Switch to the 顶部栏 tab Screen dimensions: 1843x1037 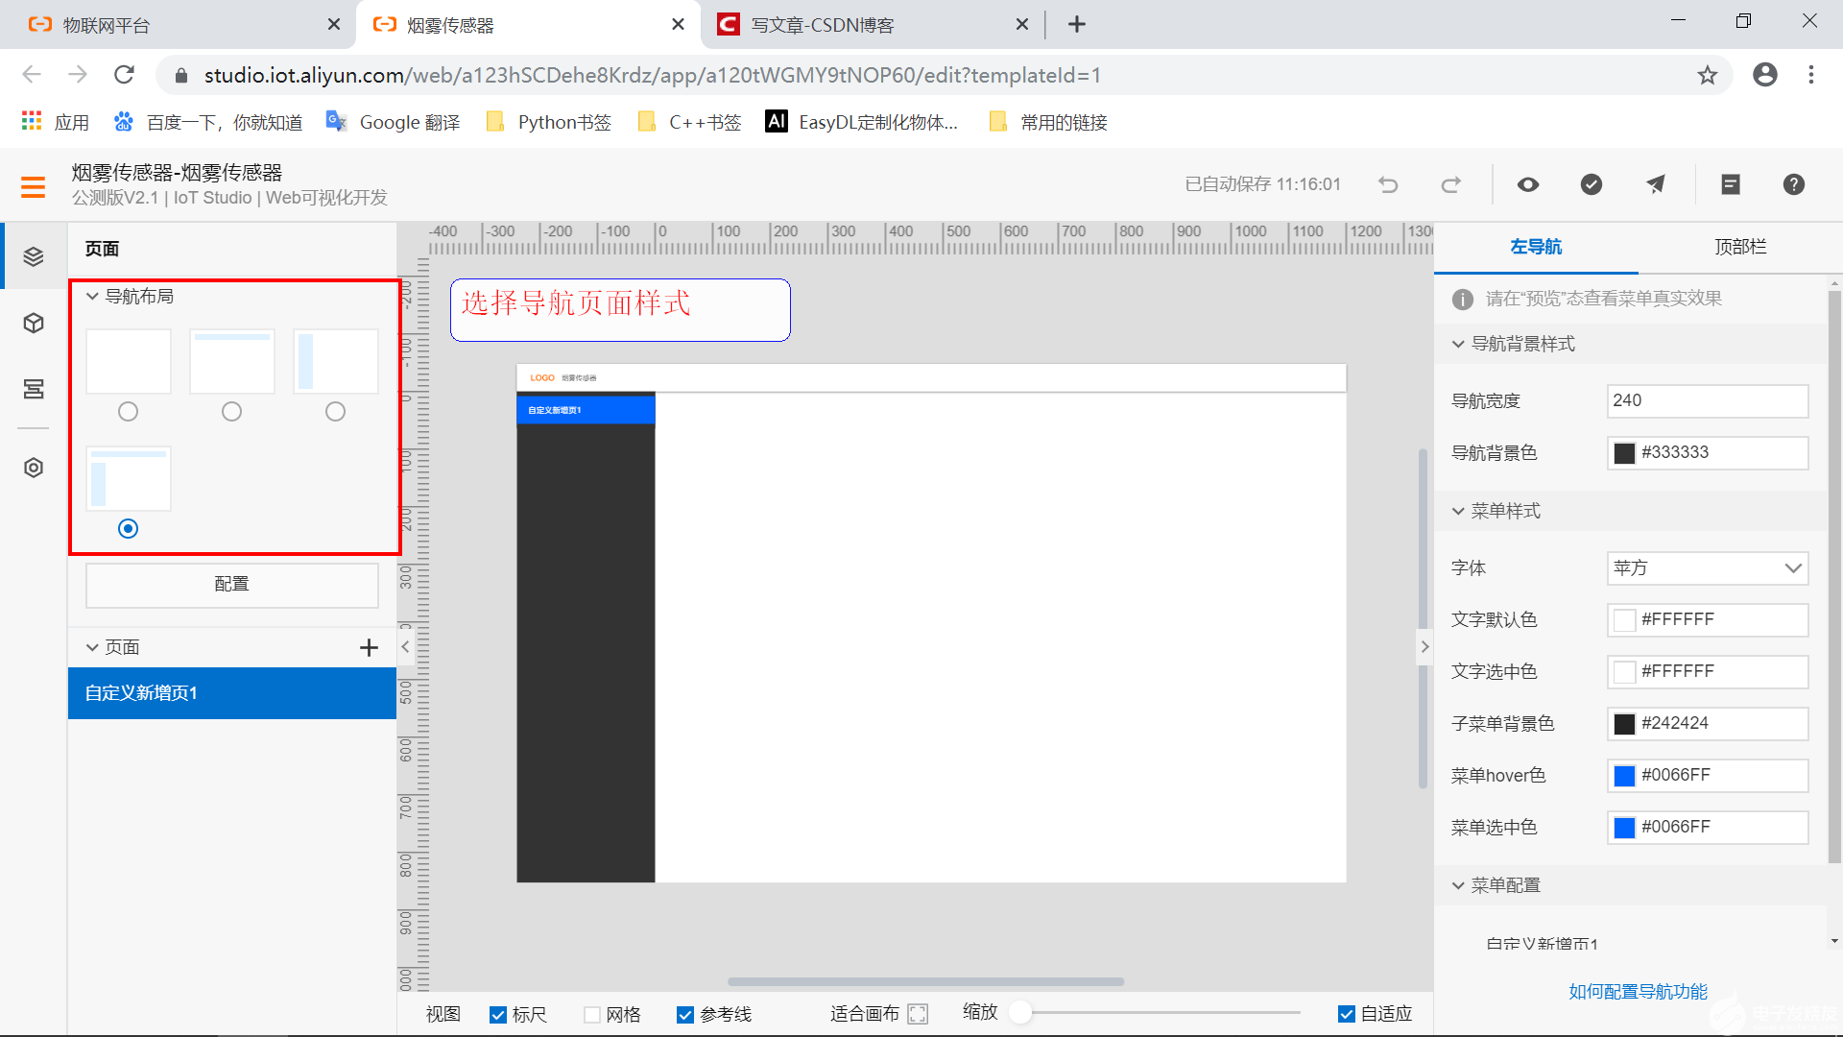[1740, 247]
